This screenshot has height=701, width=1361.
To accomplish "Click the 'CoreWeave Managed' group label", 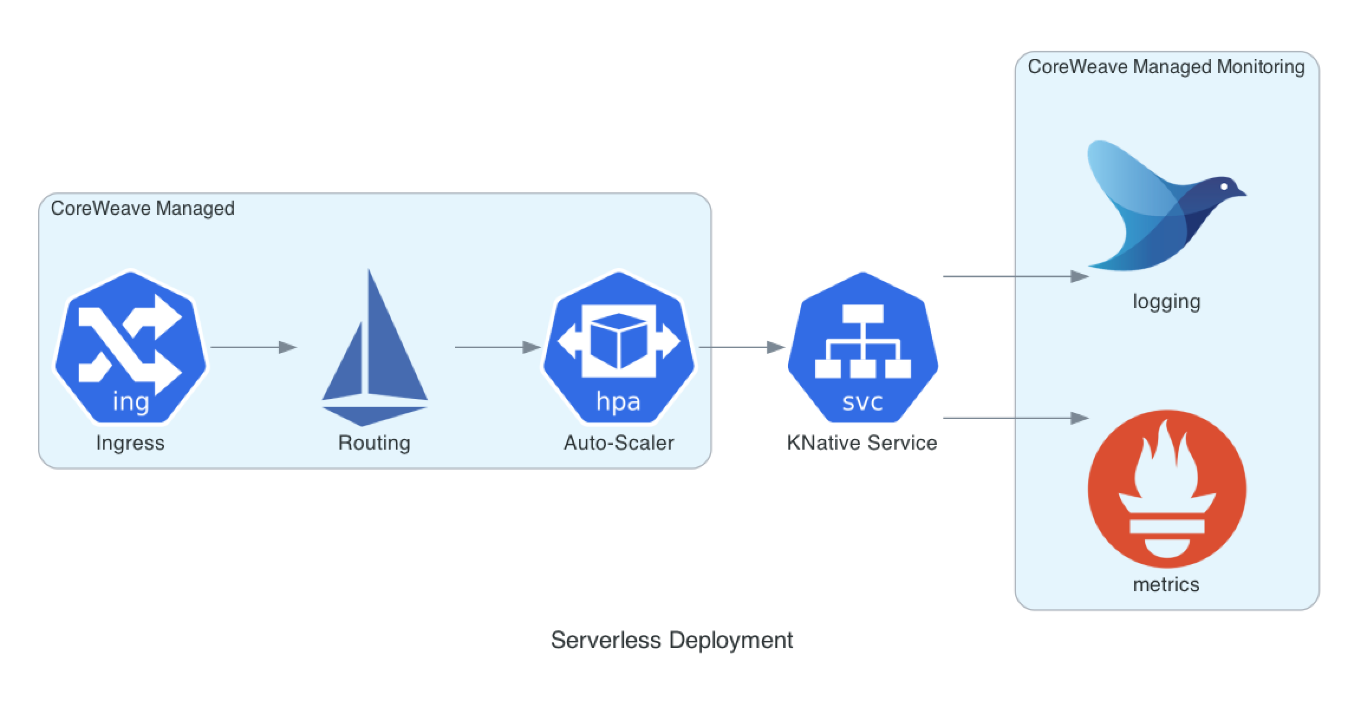I will (x=142, y=208).
